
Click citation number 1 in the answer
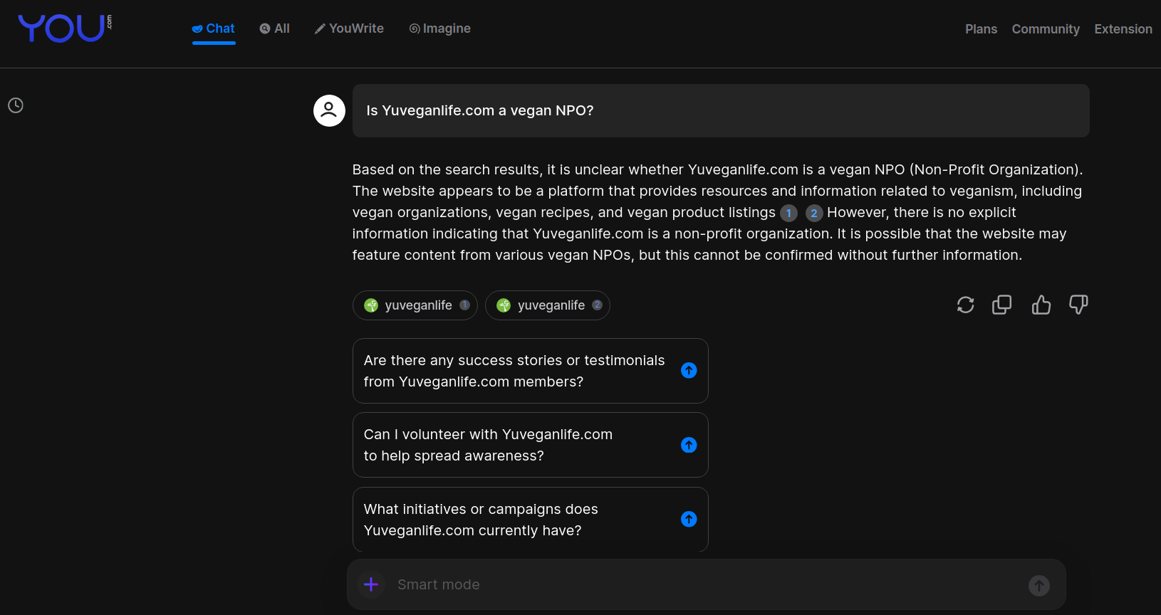pyautogui.click(x=788, y=213)
